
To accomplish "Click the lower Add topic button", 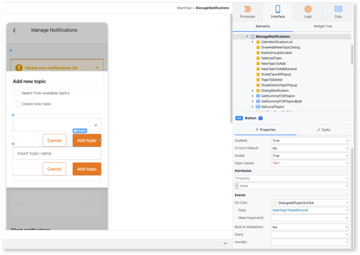I will pyautogui.click(x=87, y=169).
